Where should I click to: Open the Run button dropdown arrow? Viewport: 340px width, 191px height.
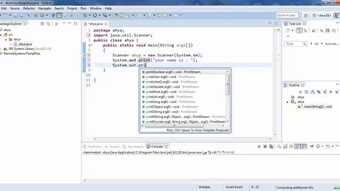[x=100, y=15]
